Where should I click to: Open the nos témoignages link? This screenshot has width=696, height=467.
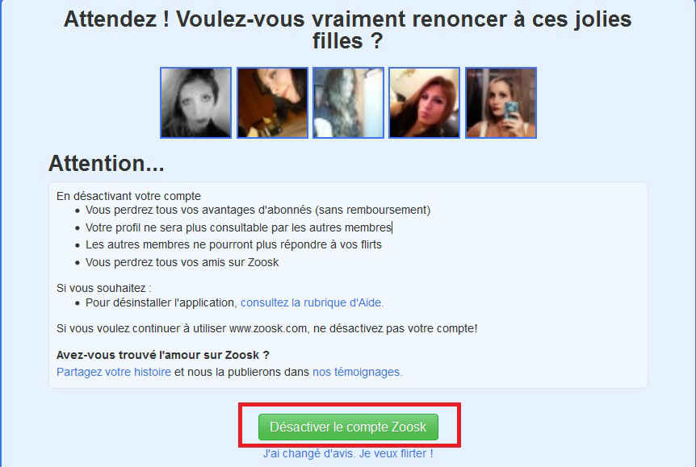pos(358,372)
